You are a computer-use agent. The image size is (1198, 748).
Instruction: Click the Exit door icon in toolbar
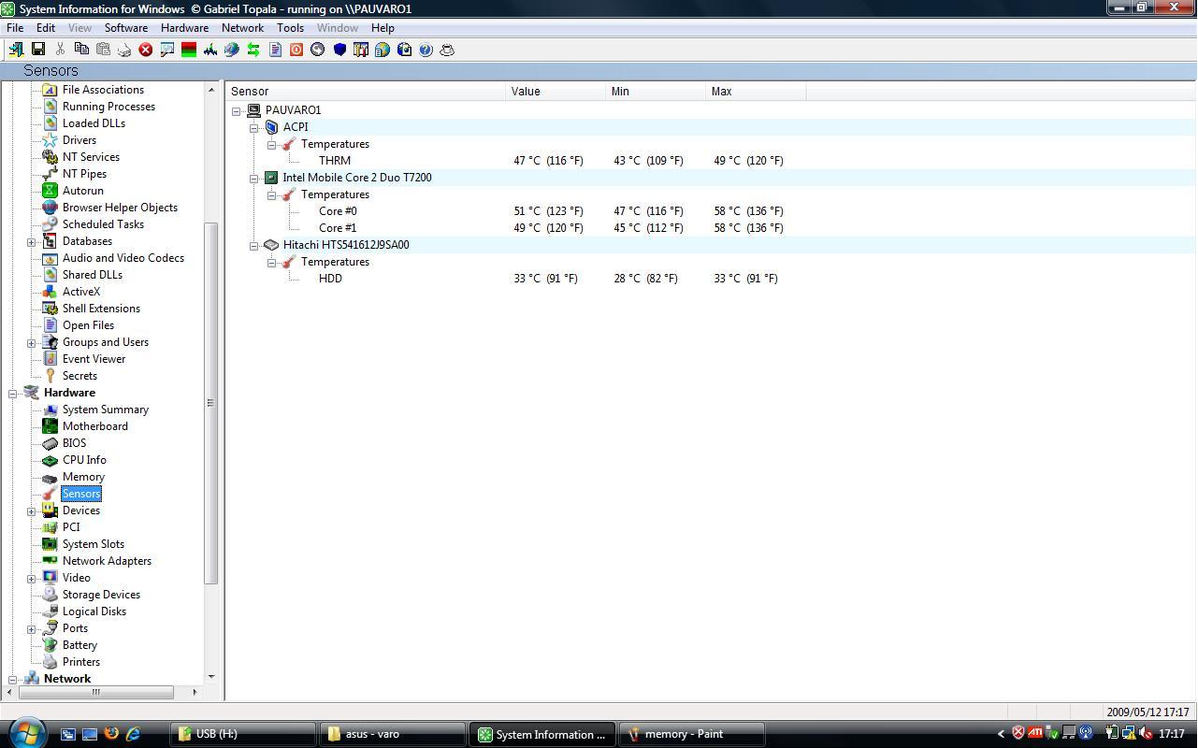[x=16, y=50]
